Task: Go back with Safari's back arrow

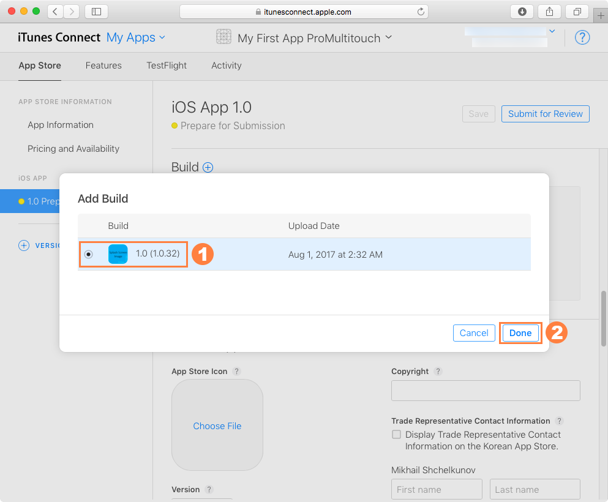Action: coord(55,12)
